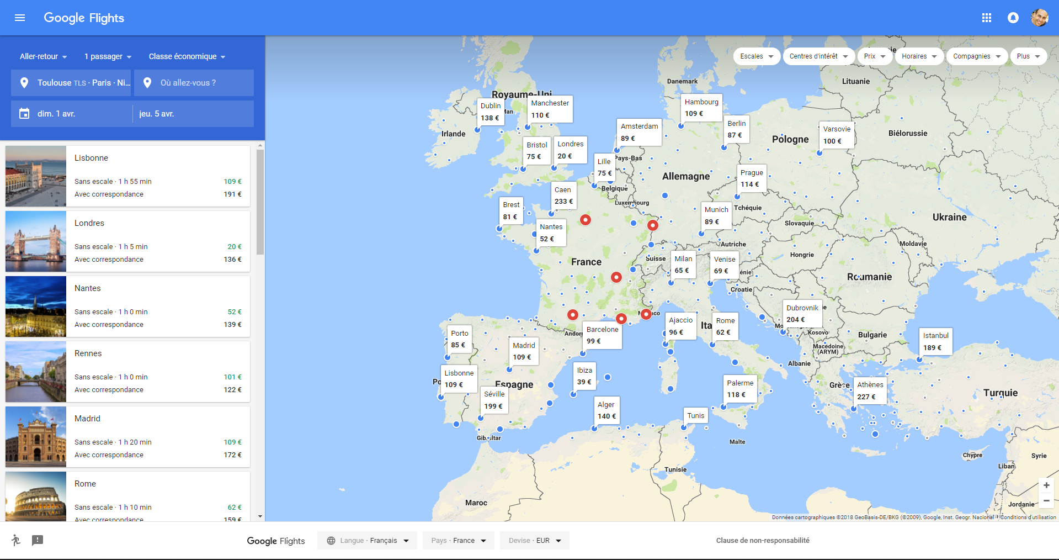Expand the Centres d'intérêt filter
The image size is (1059, 560).
click(819, 56)
